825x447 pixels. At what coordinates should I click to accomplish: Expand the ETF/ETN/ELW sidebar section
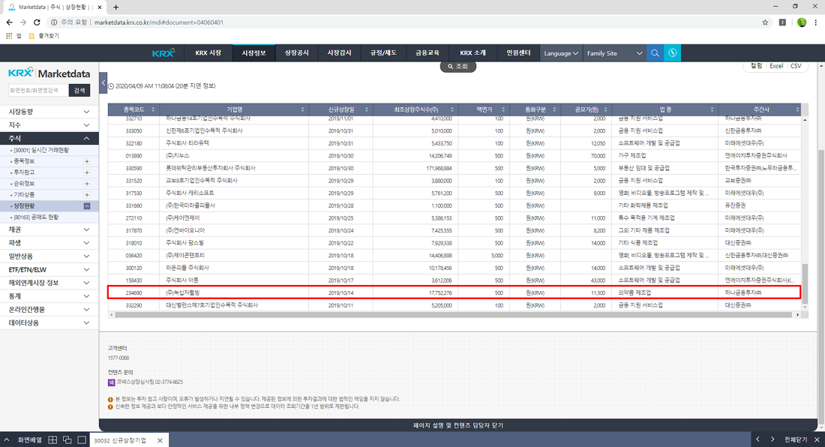click(49, 270)
